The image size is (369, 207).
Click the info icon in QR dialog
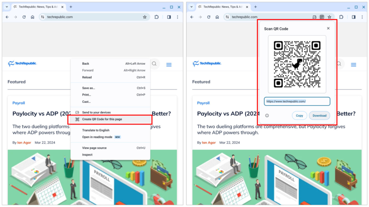pyautogui.click(x=266, y=115)
